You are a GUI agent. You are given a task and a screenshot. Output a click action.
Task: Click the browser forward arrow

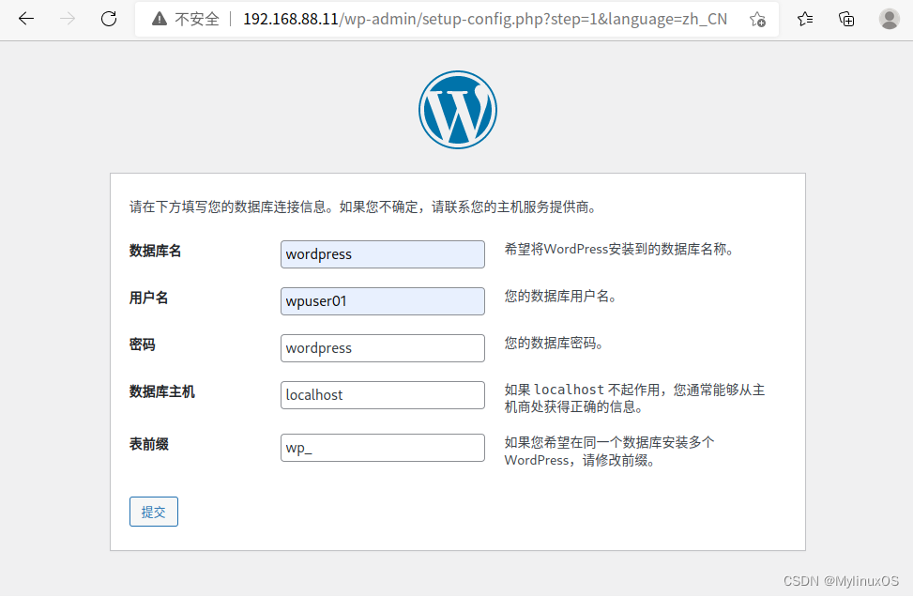pos(68,19)
